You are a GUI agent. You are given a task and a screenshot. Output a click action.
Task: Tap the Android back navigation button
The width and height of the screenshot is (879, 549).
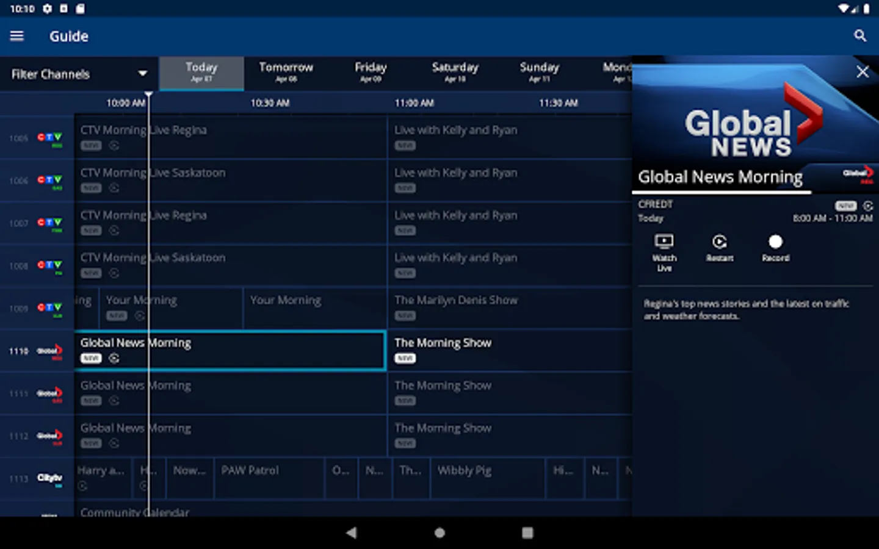(x=351, y=533)
